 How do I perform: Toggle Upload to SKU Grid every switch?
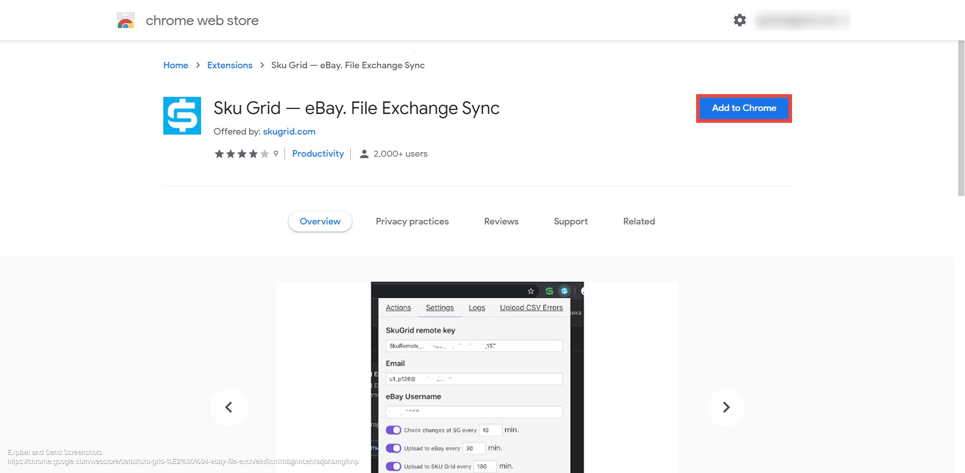tap(394, 466)
